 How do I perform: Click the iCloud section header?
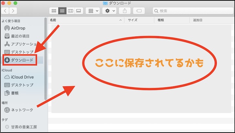pyautogui.click(x=7, y=70)
